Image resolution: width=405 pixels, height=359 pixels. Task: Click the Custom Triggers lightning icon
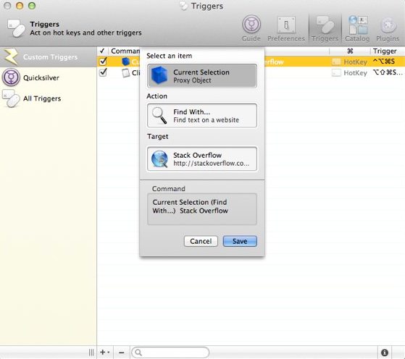click(11, 56)
